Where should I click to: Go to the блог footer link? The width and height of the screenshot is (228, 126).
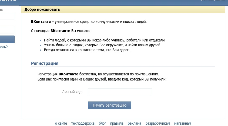(102, 123)
